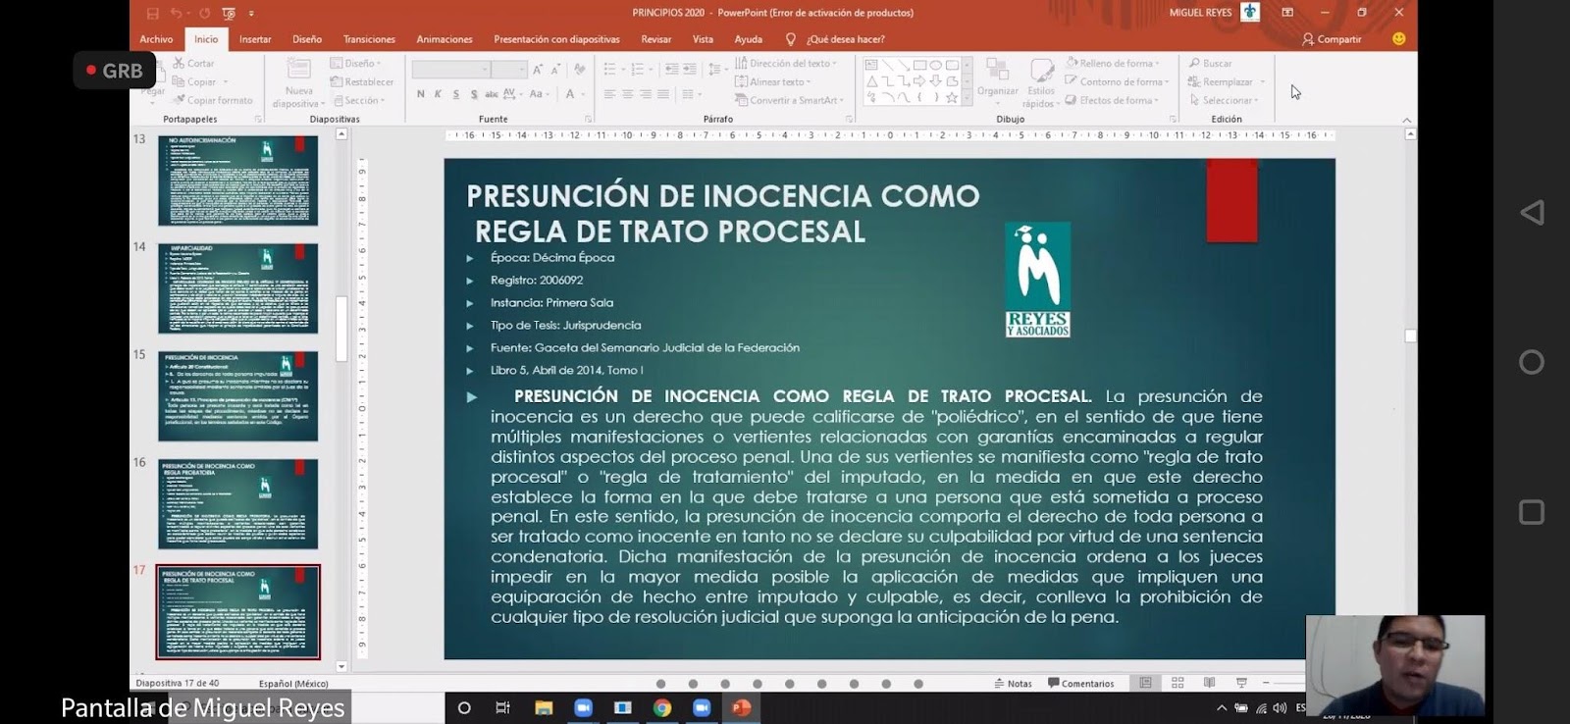Open the columns dropdown
This screenshot has height=724, width=1570.
tap(692, 94)
